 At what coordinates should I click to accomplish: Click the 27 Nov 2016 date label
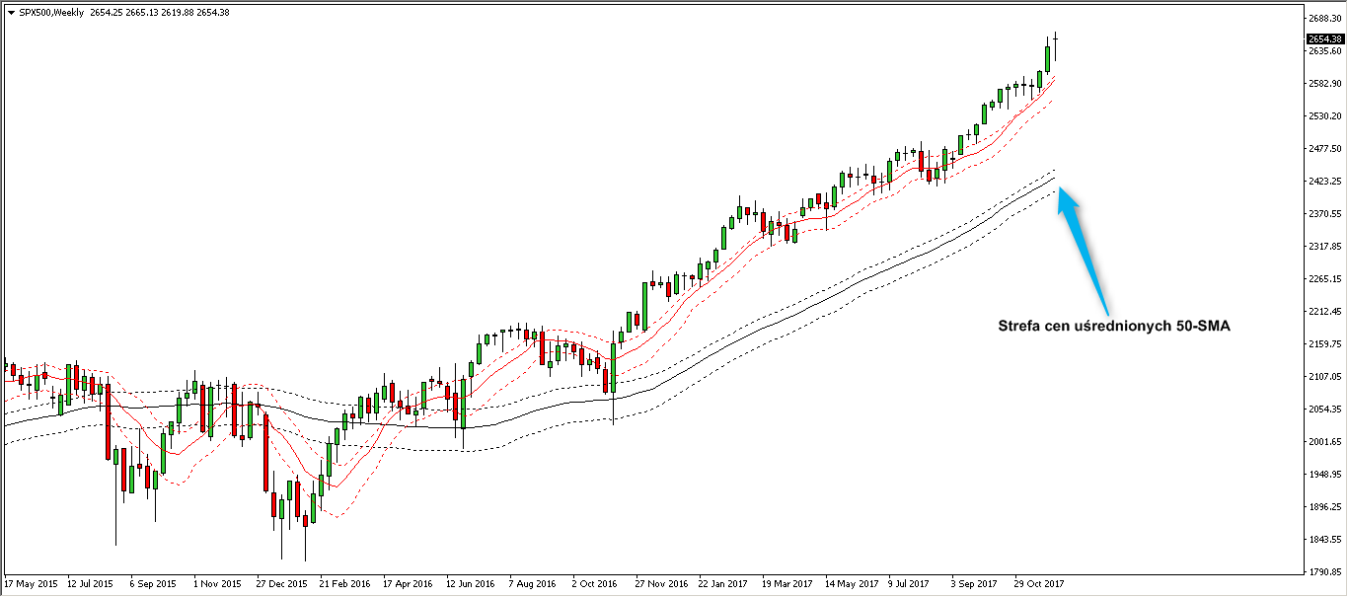(661, 584)
